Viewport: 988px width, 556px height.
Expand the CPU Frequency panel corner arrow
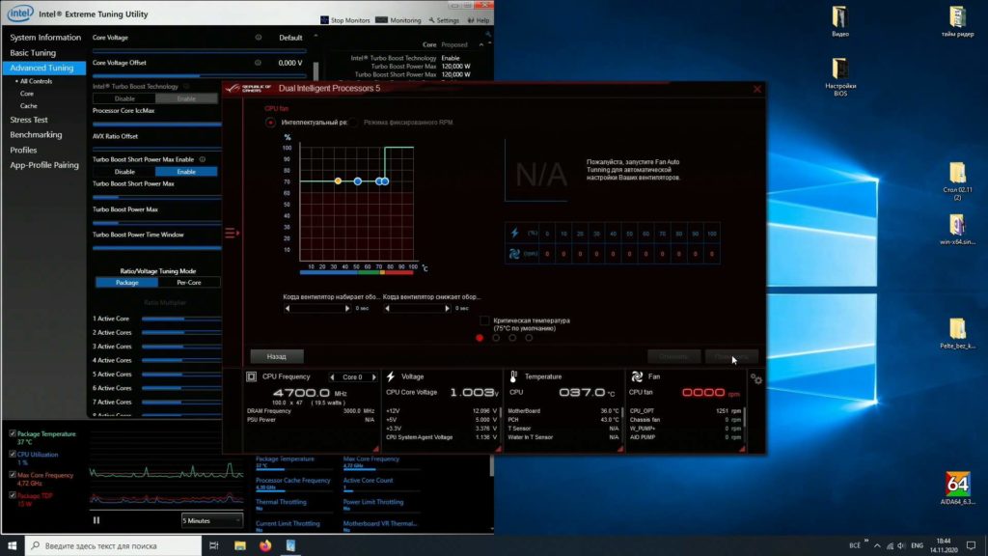[x=375, y=449]
